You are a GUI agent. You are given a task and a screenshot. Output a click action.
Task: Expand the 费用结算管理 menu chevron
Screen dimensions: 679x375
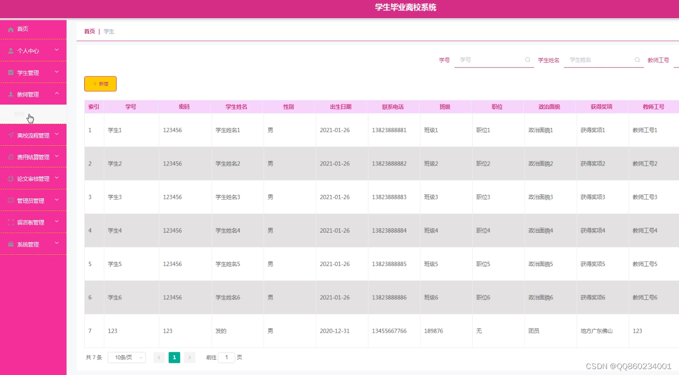click(57, 156)
